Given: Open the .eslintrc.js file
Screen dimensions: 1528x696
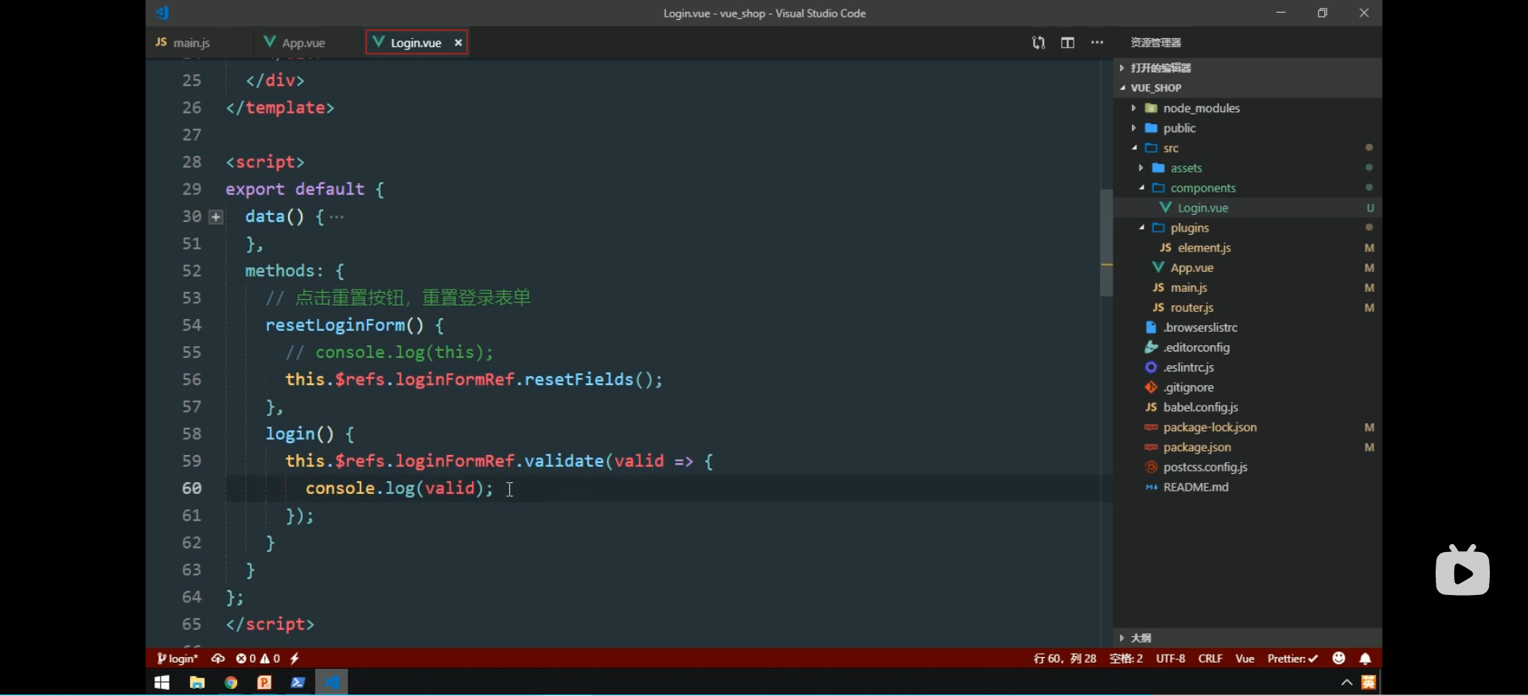Looking at the screenshot, I should click(x=1247, y=367).
